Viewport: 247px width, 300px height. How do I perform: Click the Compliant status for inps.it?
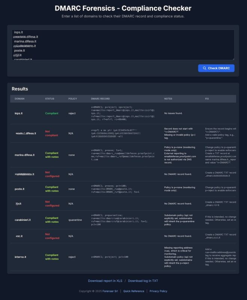pos(52,113)
